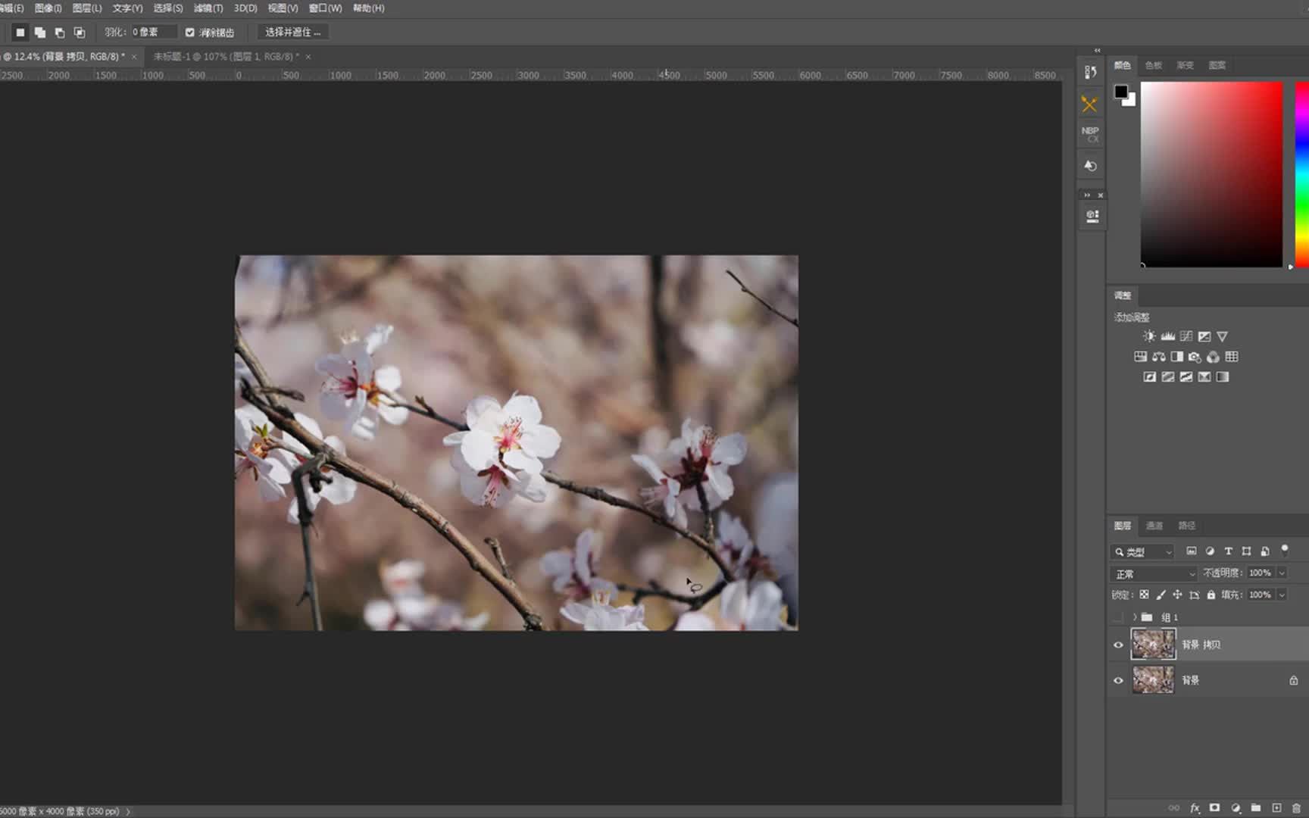Lock layer position

click(x=1177, y=595)
